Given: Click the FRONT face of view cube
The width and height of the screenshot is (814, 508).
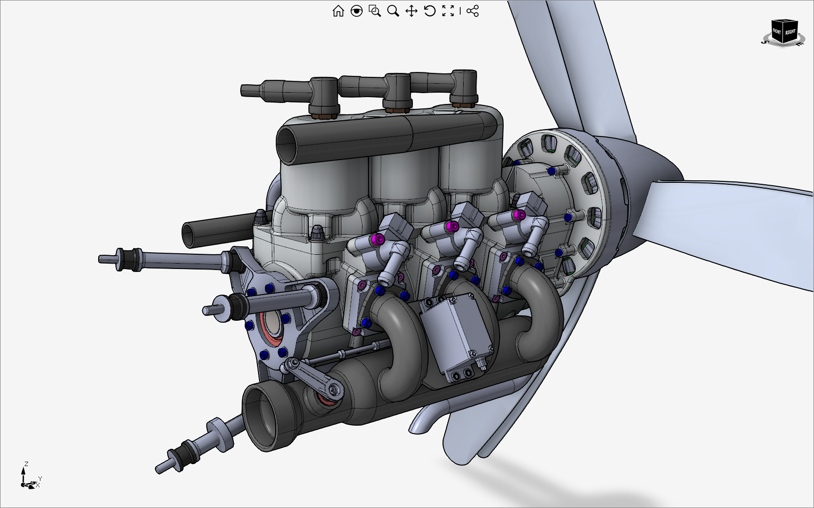Looking at the screenshot, I should [x=777, y=32].
